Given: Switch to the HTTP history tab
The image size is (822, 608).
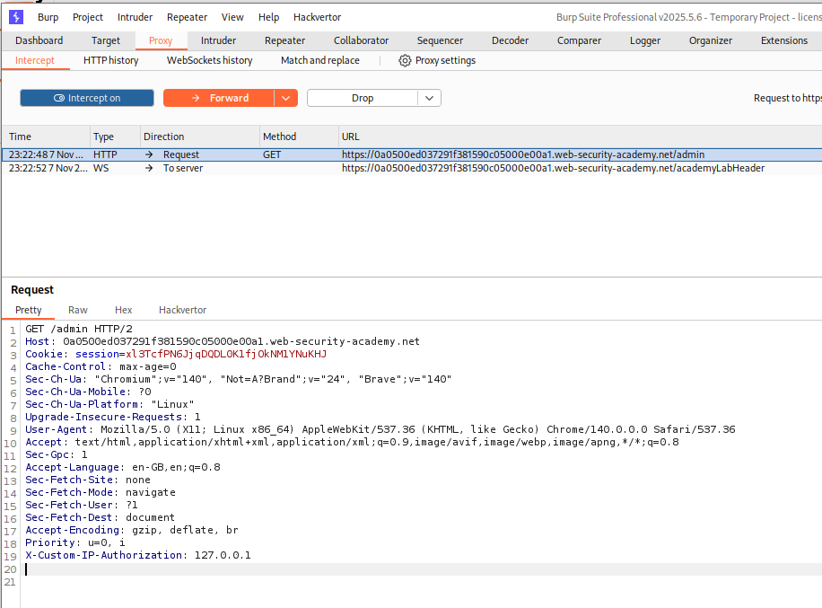Looking at the screenshot, I should 110,60.
